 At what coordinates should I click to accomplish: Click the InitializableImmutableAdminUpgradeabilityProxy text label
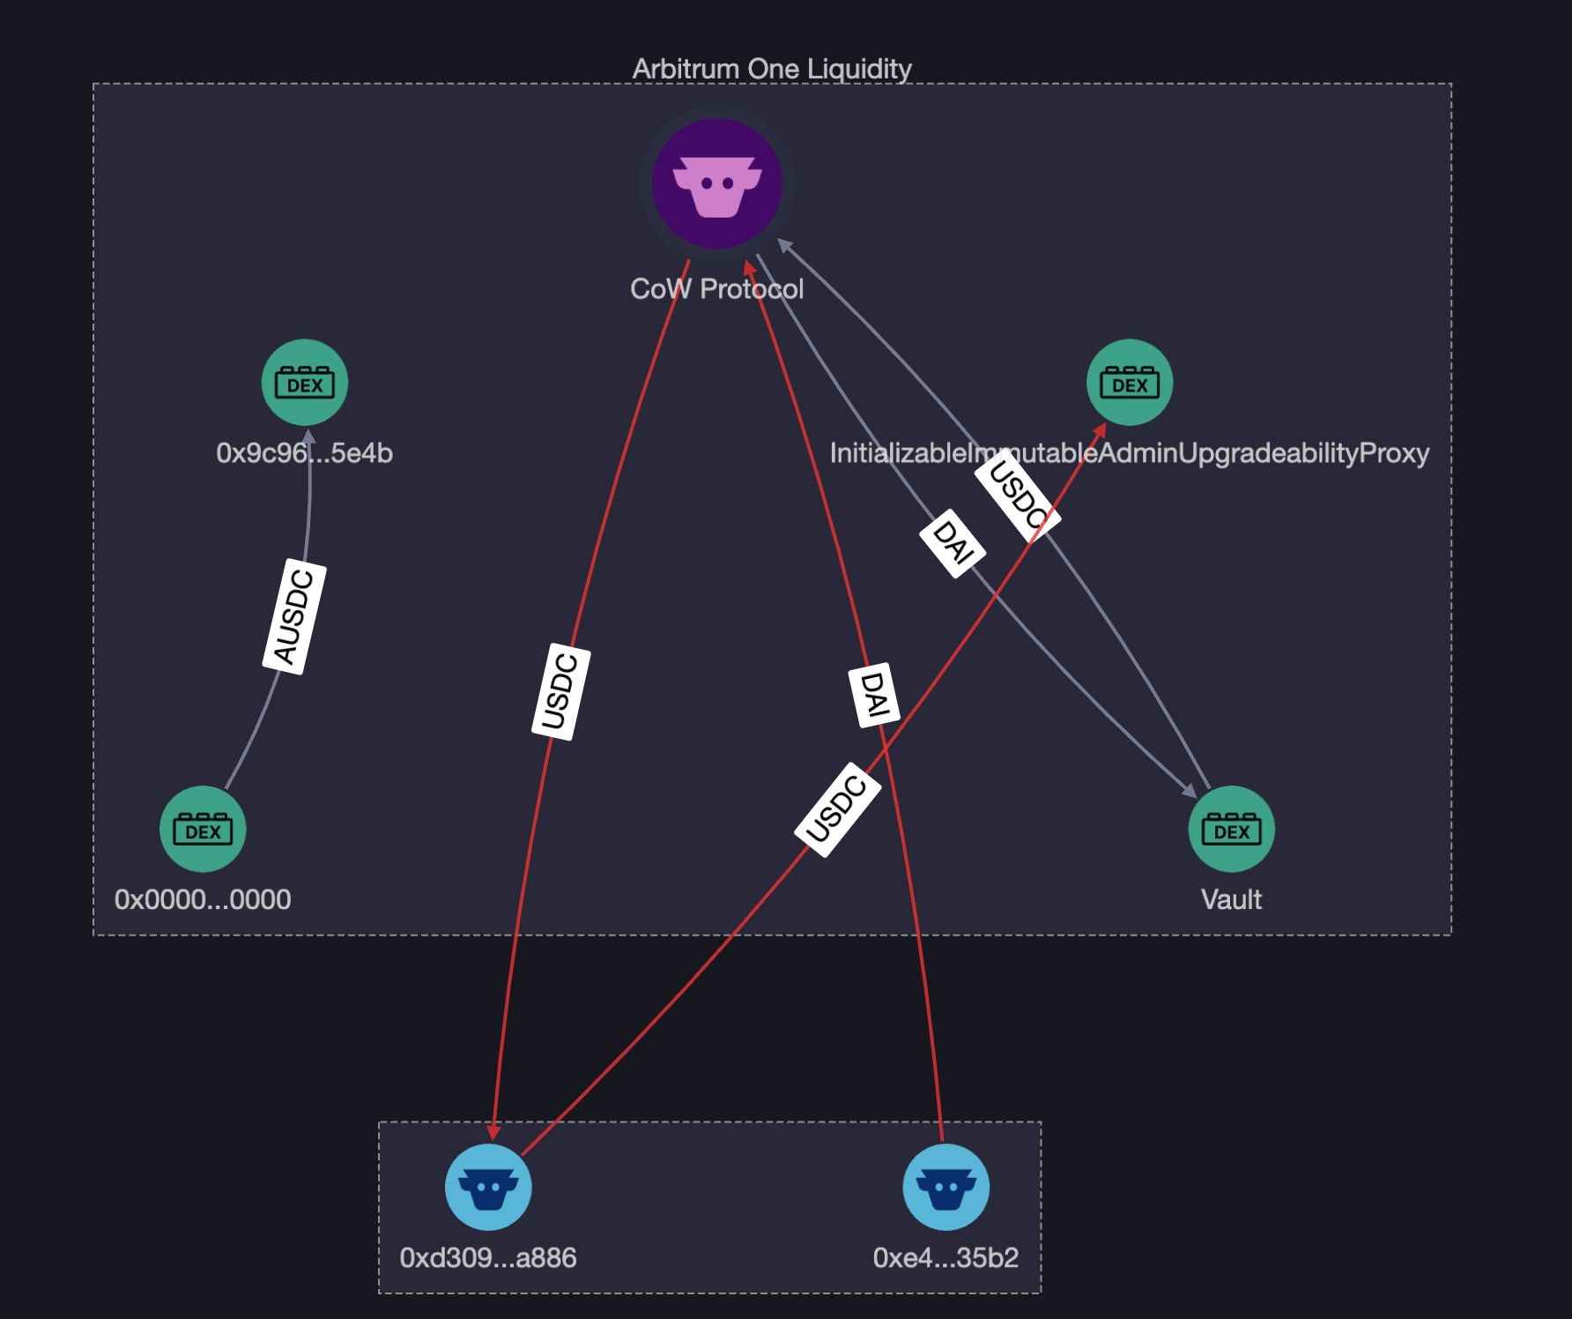pos(1130,453)
